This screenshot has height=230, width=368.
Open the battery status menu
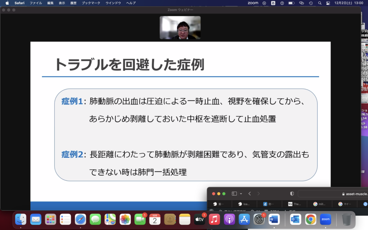coord(292,3)
